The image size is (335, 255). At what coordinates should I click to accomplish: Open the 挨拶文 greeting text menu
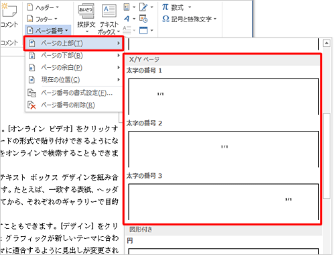[x=86, y=19]
